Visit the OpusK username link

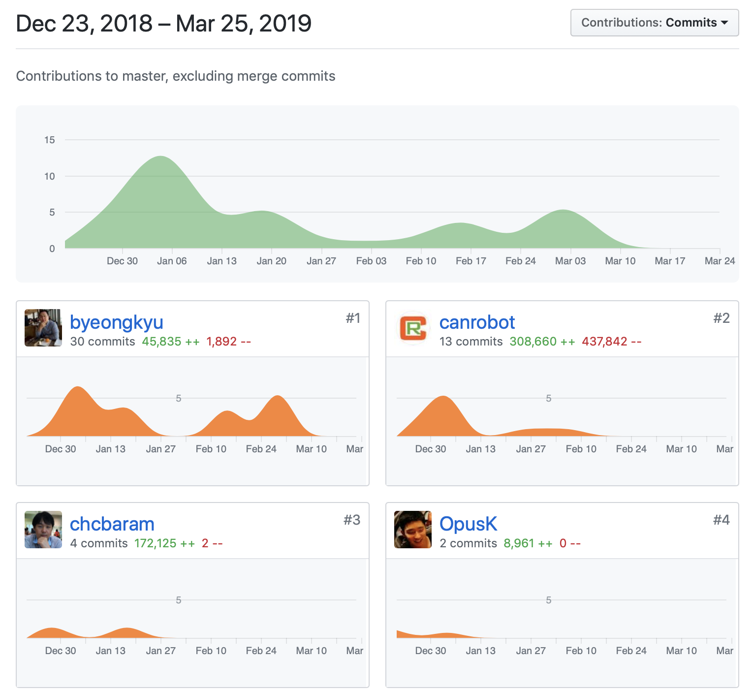pyautogui.click(x=468, y=524)
